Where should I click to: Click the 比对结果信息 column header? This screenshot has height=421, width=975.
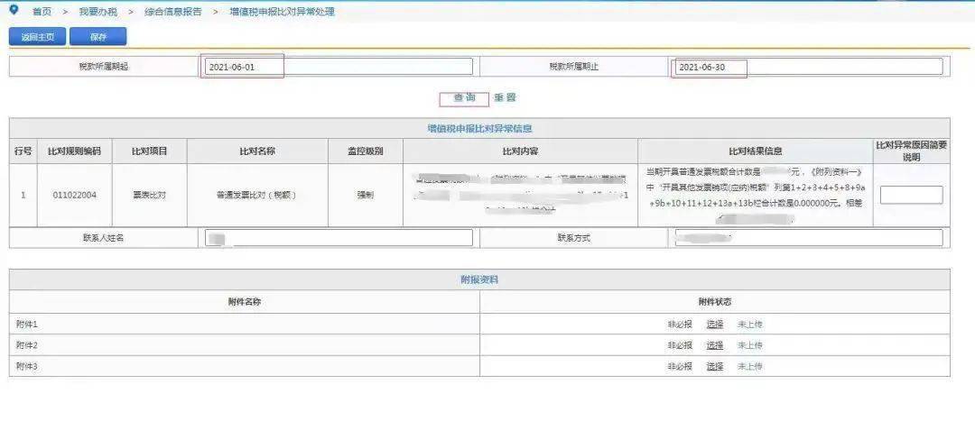point(755,151)
